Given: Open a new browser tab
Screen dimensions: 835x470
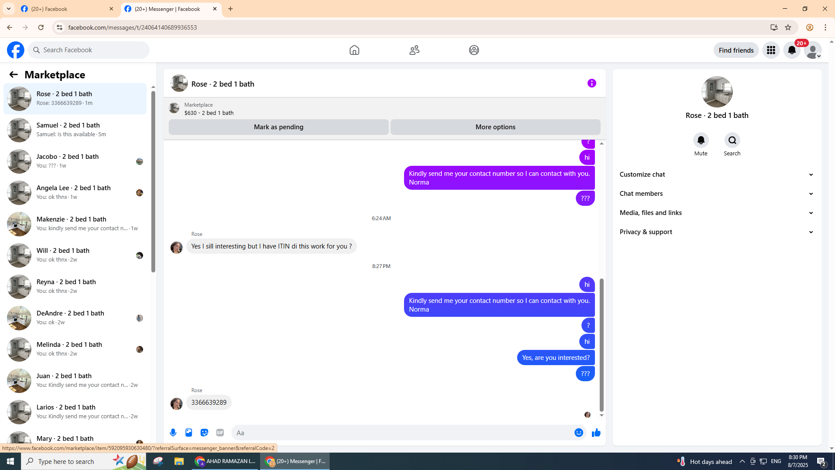Looking at the screenshot, I should (230, 9).
